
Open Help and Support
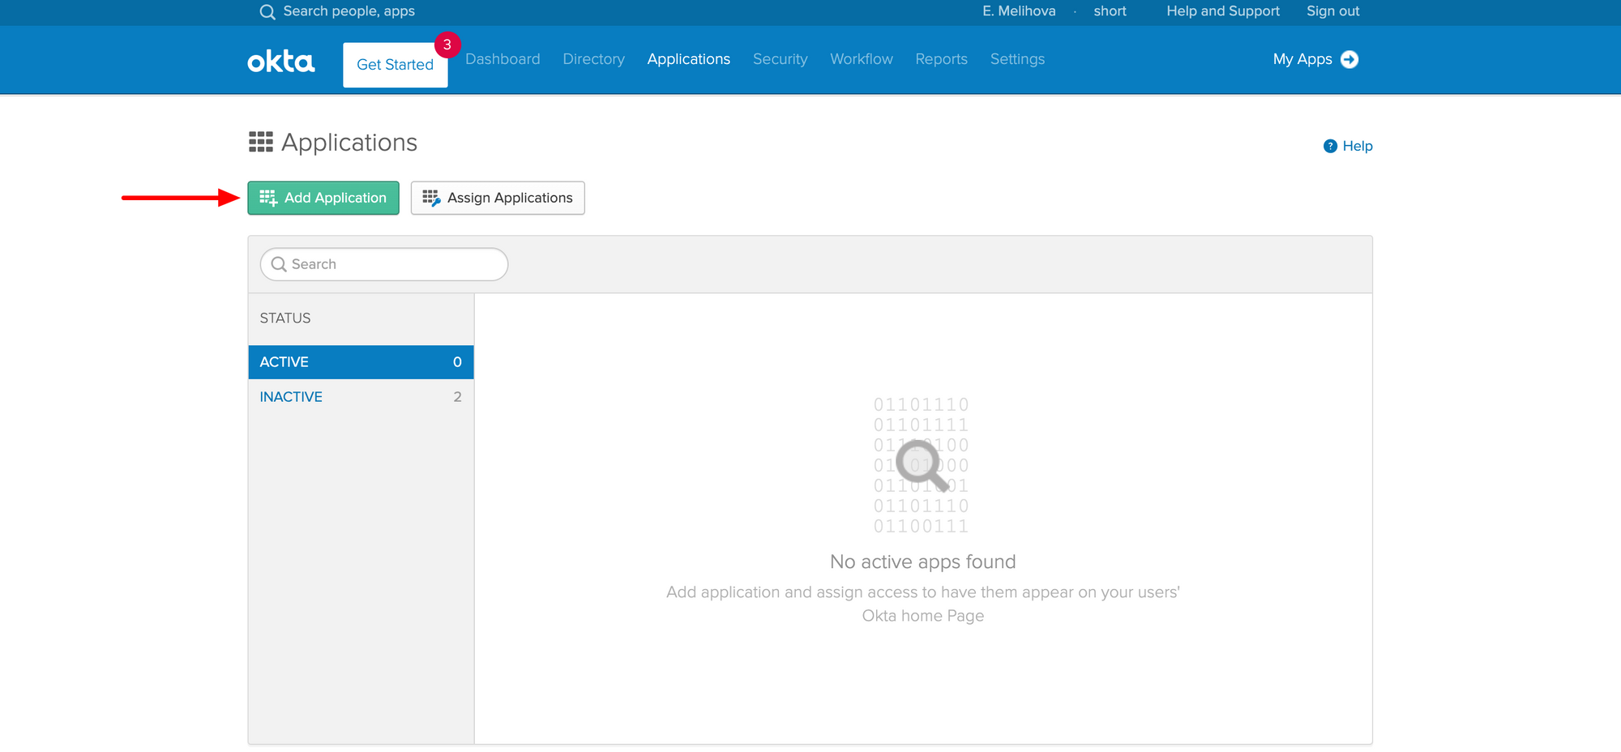(x=1223, y=11)
